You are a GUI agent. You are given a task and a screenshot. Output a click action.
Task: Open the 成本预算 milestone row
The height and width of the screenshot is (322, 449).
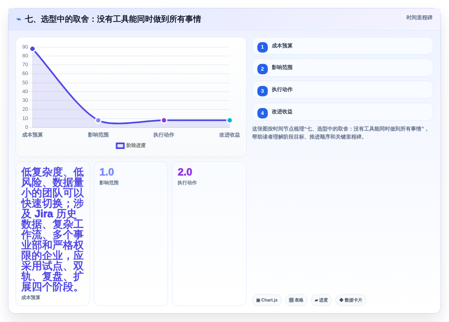pyautogui.click(x=342, y=46)
